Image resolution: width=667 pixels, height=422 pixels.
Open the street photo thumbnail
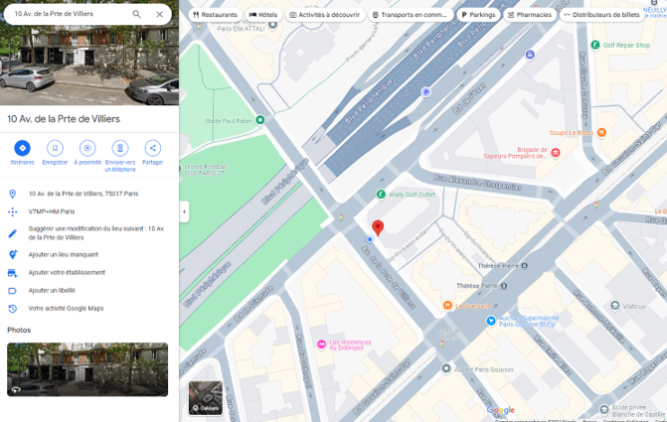pos(87,369)
